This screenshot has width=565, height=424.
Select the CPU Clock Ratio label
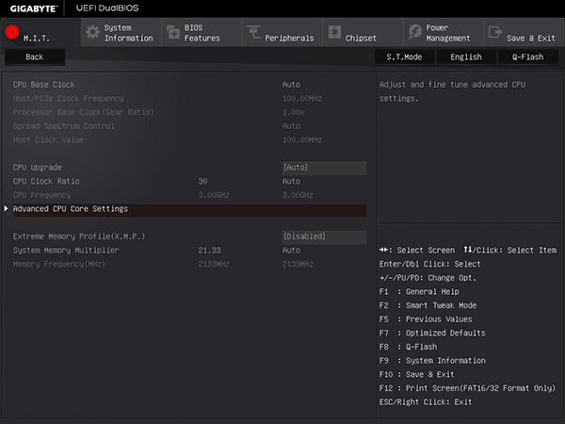coord(46,181)
